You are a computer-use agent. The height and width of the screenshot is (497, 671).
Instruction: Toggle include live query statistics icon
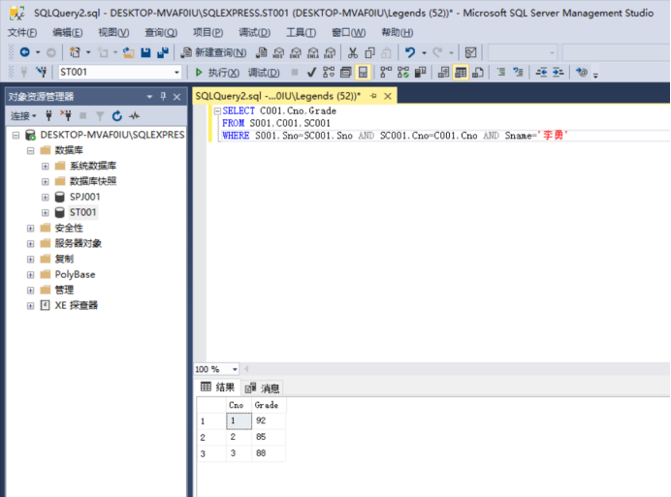[x=403, y=72]
